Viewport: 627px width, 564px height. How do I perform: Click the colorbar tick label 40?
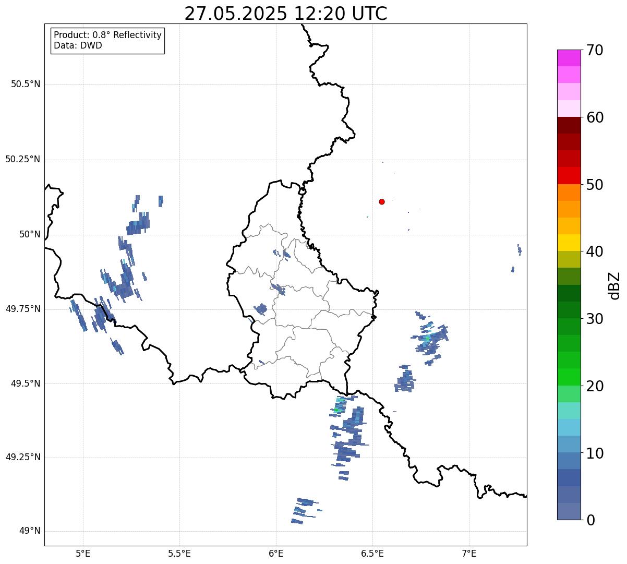(594, 251)
